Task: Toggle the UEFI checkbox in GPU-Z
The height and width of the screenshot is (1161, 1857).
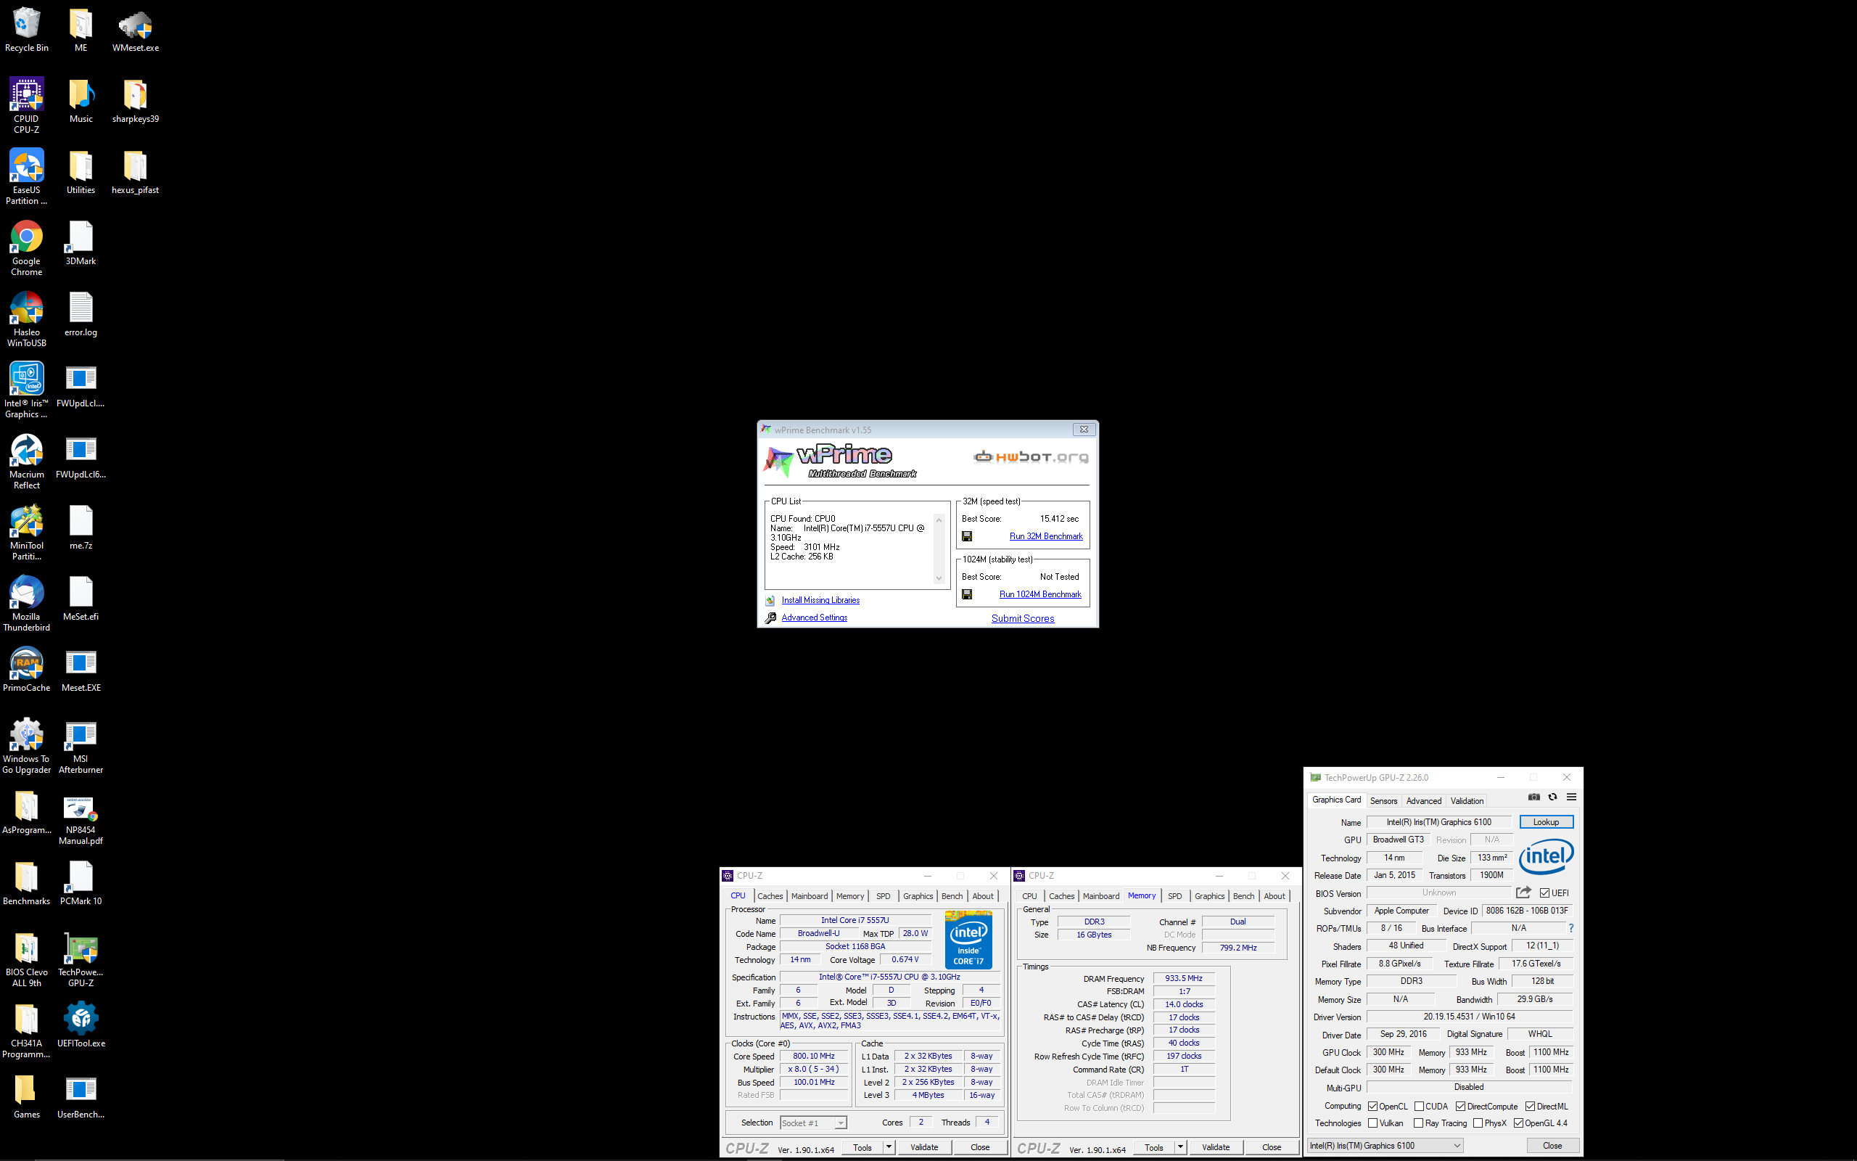Action: (x=1544, y=893)
